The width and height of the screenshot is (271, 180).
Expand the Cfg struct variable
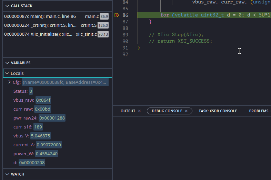[9, 82]
